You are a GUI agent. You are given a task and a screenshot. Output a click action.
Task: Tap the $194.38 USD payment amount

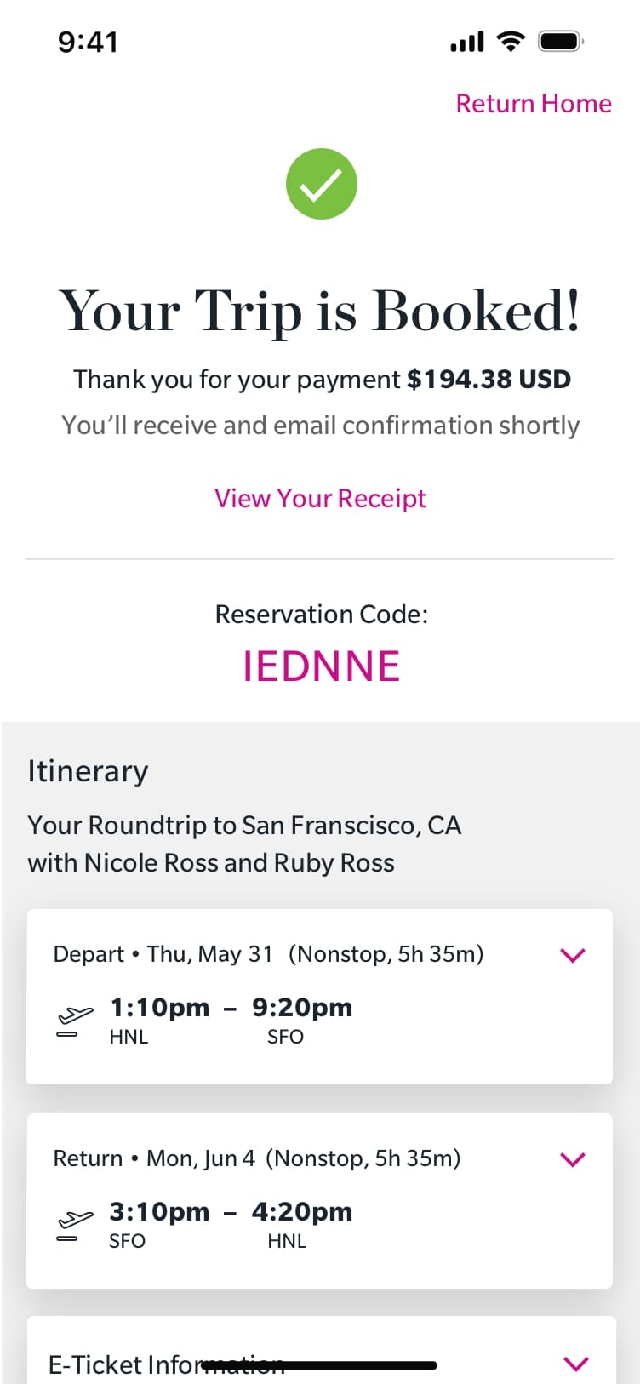(489, 380)
